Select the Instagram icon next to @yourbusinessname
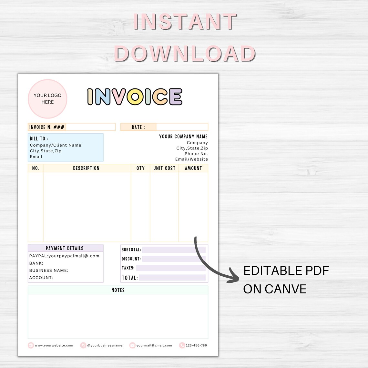This screenshot has height=368, width=368. click(x=83, y=345)
